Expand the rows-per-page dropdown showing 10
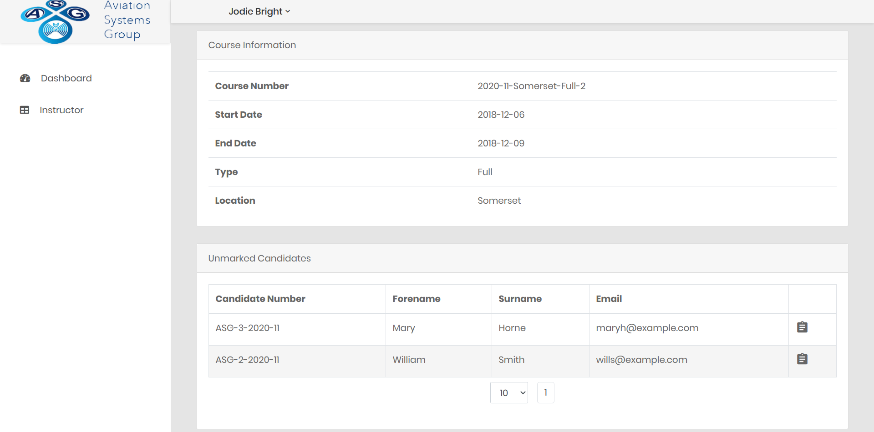 click(509, 393)
